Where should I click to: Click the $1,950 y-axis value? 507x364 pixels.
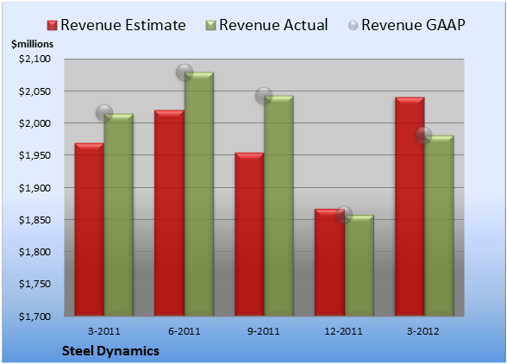point(34,155)
